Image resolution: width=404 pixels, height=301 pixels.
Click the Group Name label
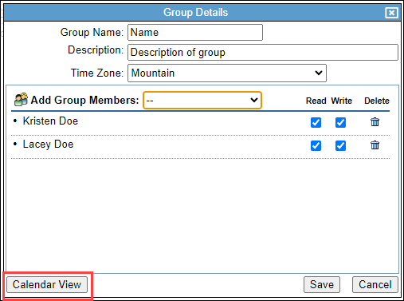[x=92, y=32]
